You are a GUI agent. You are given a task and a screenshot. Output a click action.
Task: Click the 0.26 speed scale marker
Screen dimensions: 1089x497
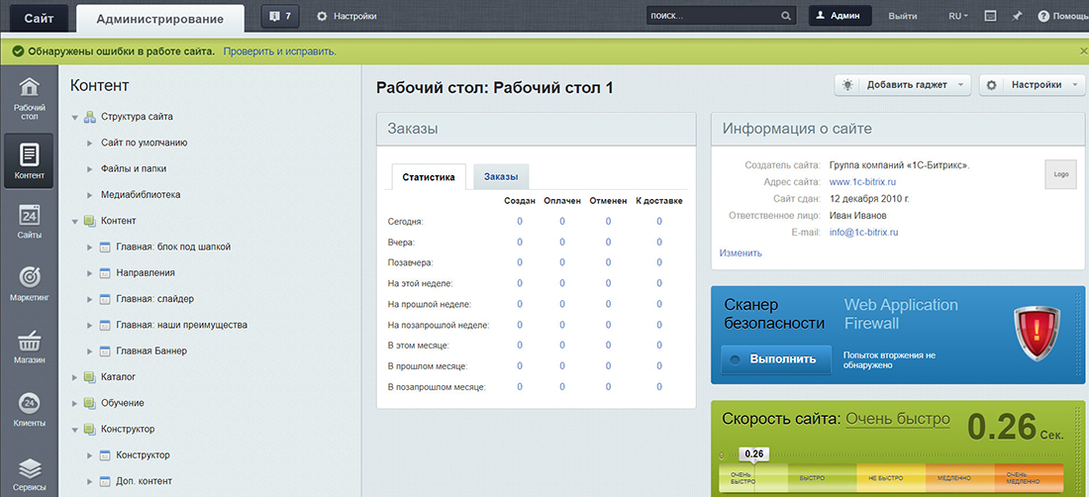(x=753, y=454)
